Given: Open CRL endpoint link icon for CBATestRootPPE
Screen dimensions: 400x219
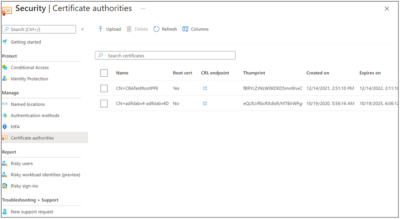Looking at the screenshot, I should 205,88.
